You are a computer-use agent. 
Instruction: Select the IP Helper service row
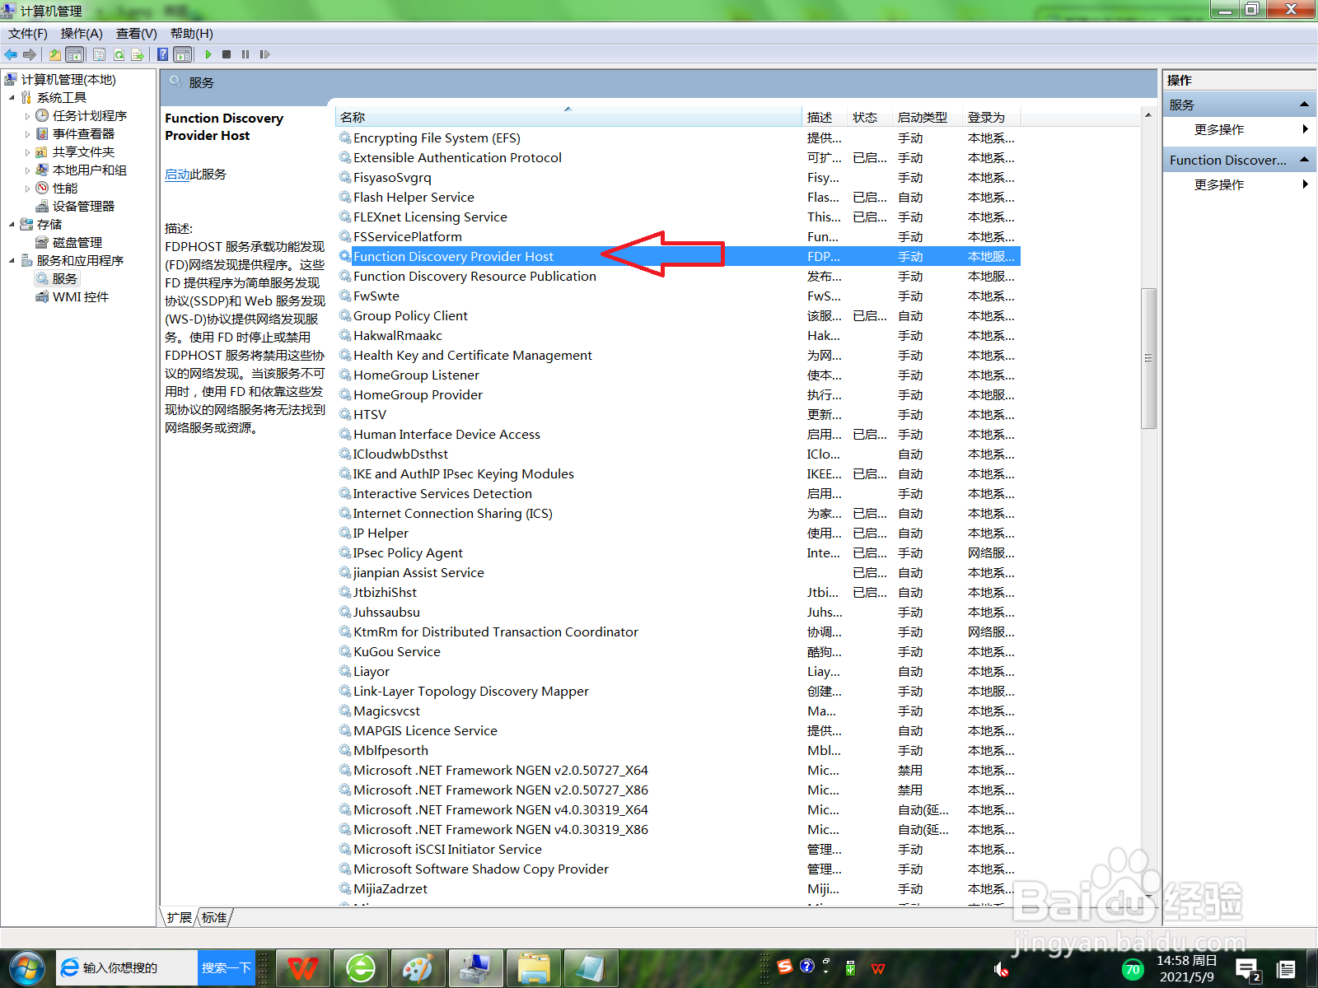(677, 534)
